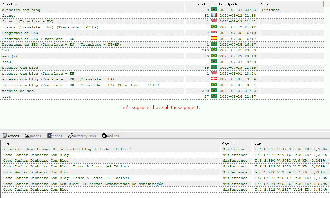Click the Brazil flag in the 'sucesso com blog' 39-article row
330x198 pixels.
pyautogui.click(x=214, y=67)
